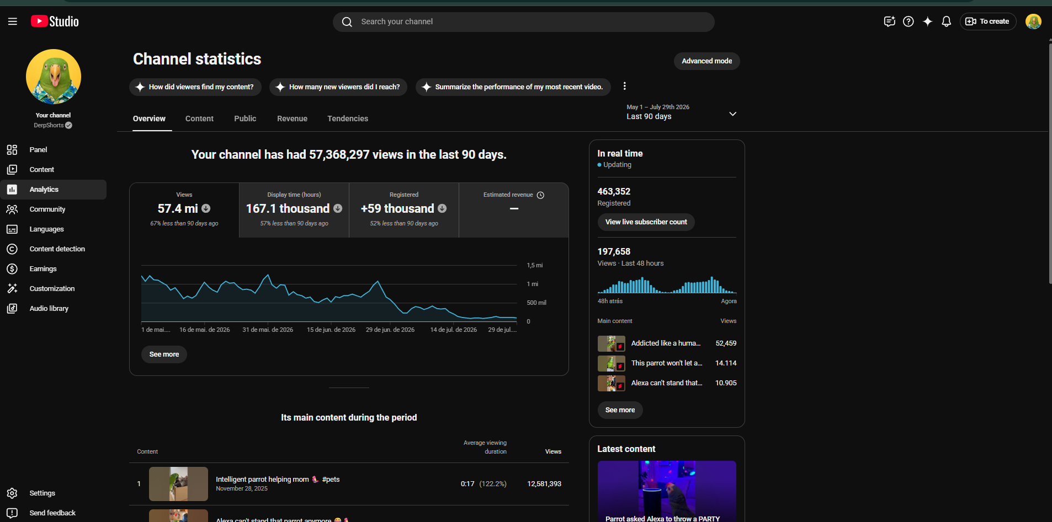This screenshot has width=1052, height=522.
Task: Click the Audio library icon
Action: tap(12, 309)
